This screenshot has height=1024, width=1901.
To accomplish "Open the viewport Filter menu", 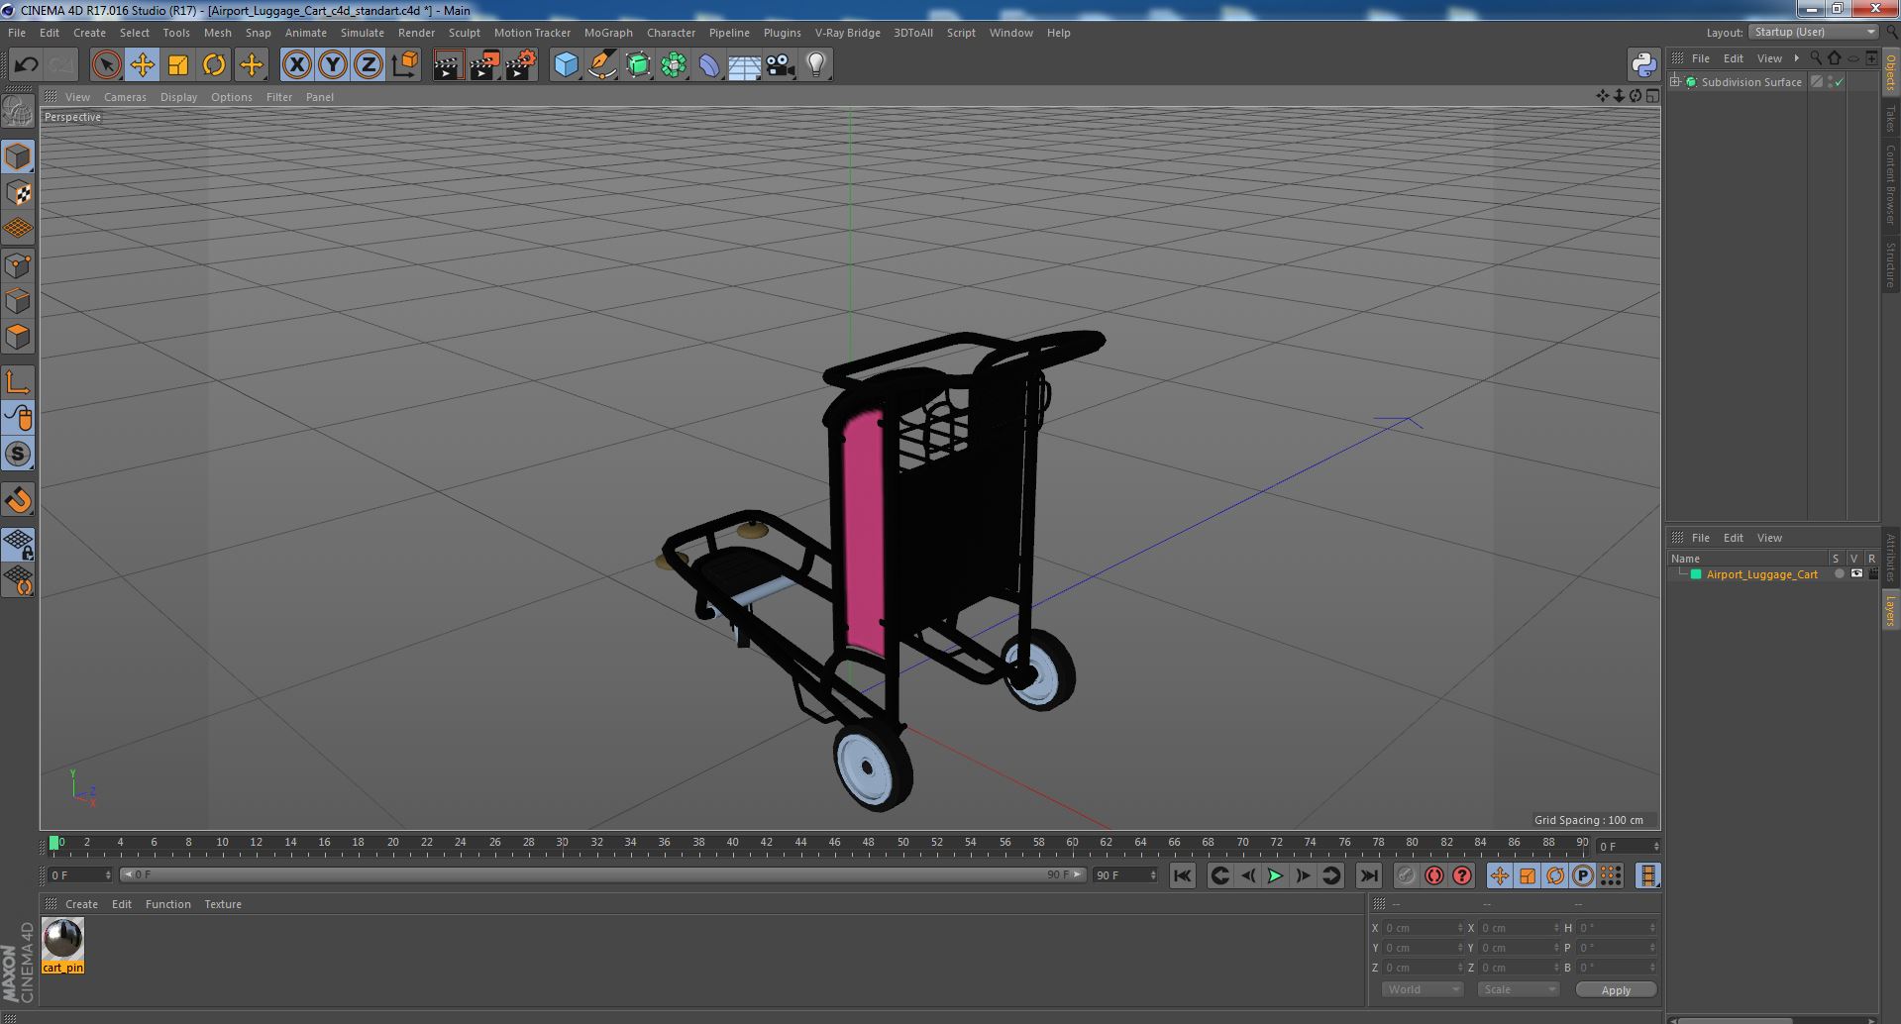I will coord(279,97).
